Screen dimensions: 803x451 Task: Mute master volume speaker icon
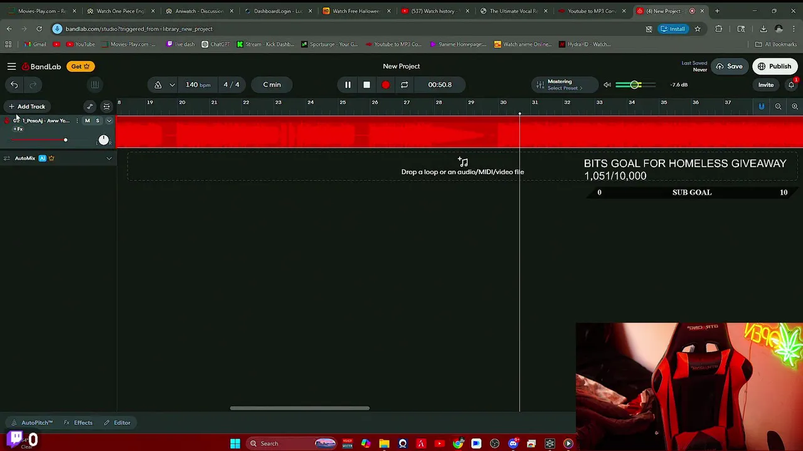coord(607,85)
